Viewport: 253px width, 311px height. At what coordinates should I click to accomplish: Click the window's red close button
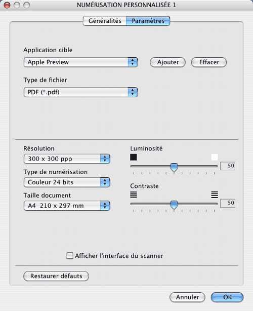pyautogui.click(x=7, y=5)
